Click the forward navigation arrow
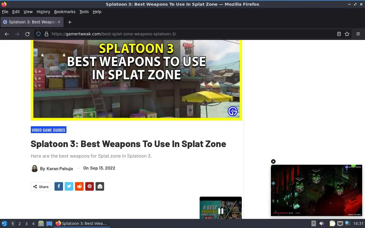365x228 pixels. coord(17,34)
